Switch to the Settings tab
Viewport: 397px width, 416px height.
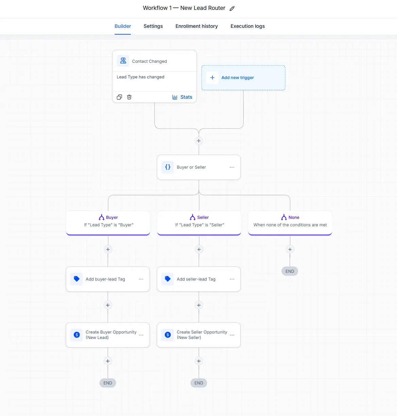pos(153,26)
